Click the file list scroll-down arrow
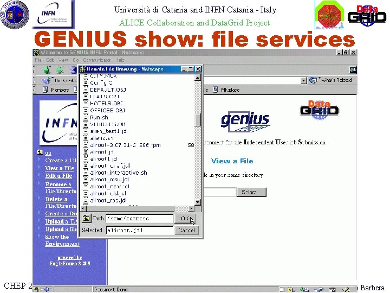Viewport: 390px width, 293px height. click(198, 202)
